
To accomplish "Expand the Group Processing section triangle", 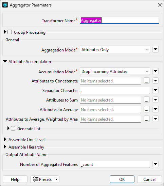I will click(5, 32).
